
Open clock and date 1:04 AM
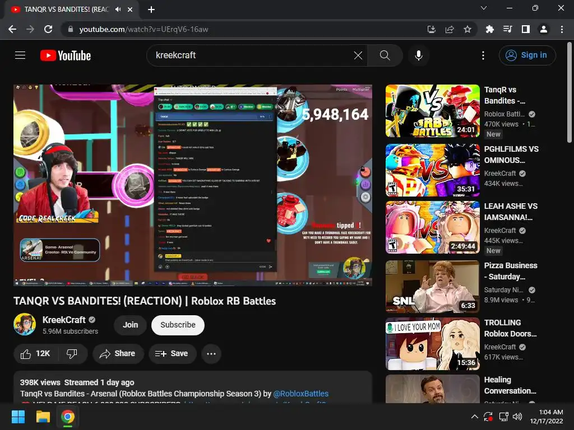point(547,417)
